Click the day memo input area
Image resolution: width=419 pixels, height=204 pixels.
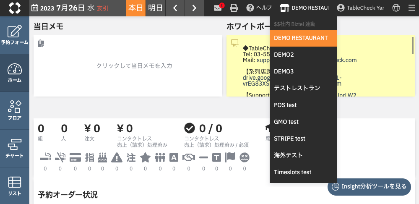point(128,66)
